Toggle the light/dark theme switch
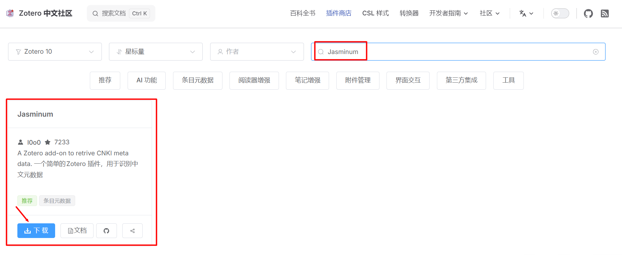Screen dimensions: 622x255 (x=560, y=13)
